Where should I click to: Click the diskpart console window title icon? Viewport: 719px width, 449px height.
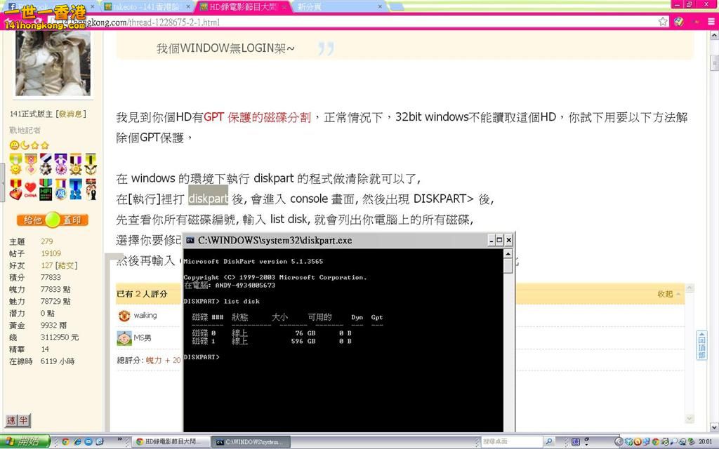pos(190,240)
